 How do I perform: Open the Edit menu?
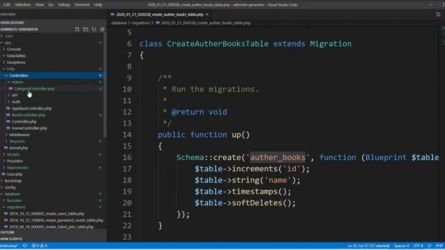(x=7, y=5)
